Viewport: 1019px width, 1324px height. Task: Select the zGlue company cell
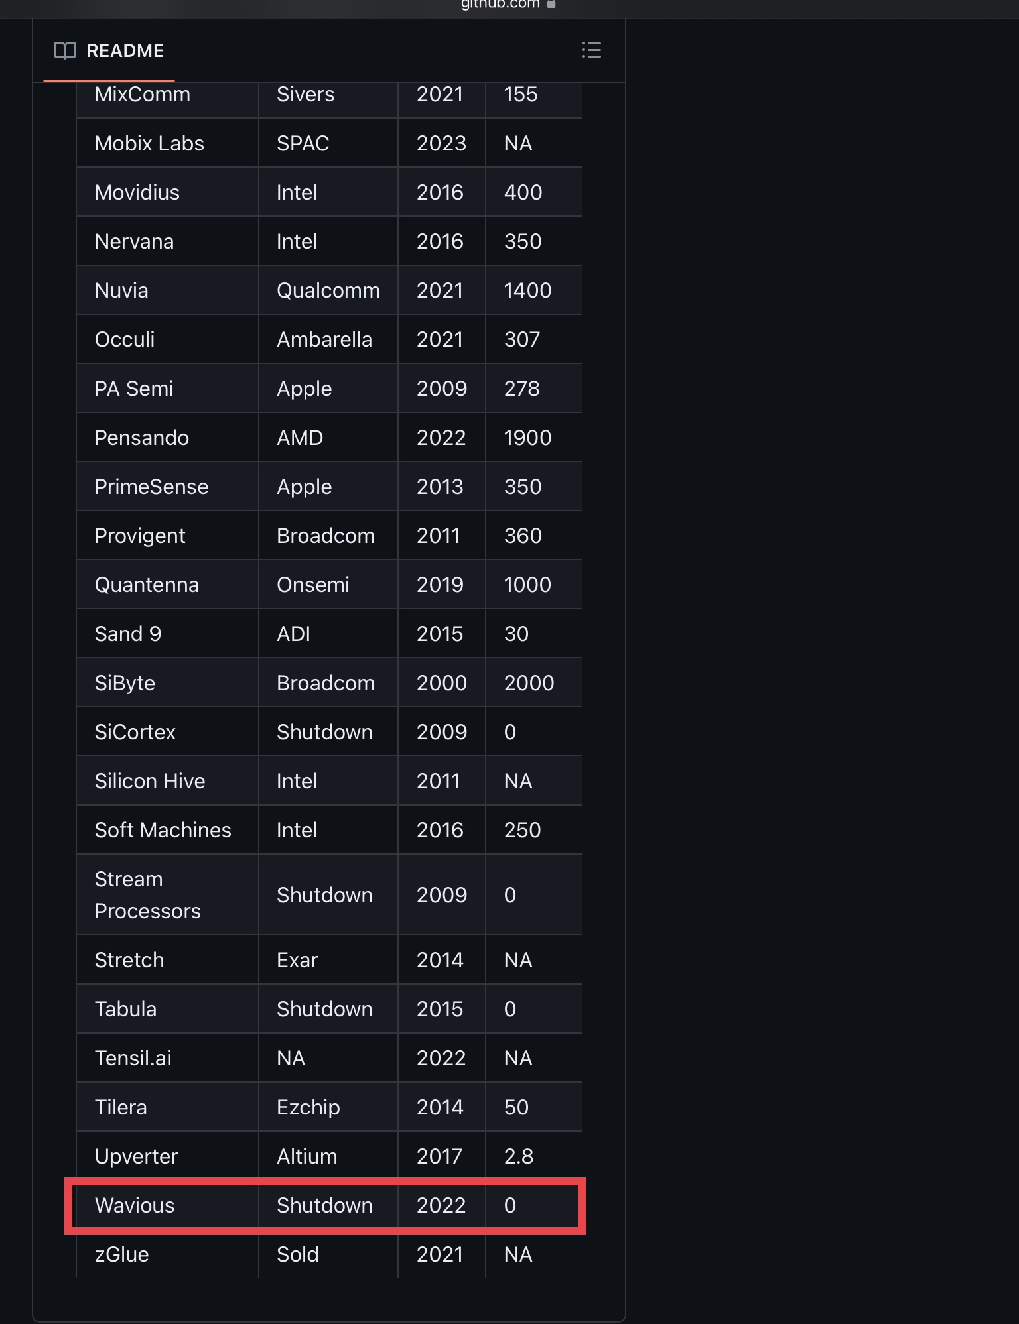[x=121, y=1254]
